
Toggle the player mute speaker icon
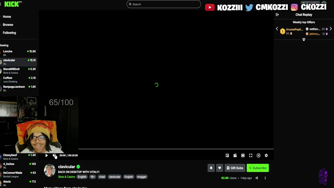point(54,155)
